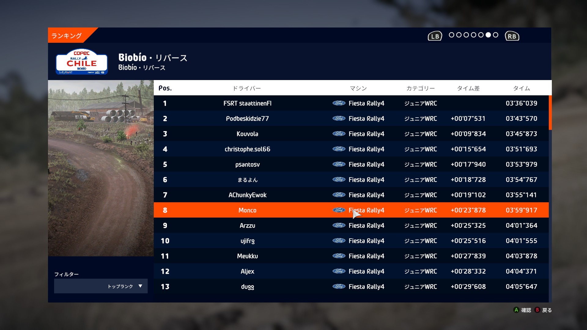Select driver FSRT staattinenFI
Viewport: 587px width, 330px height.
(247, 103)
